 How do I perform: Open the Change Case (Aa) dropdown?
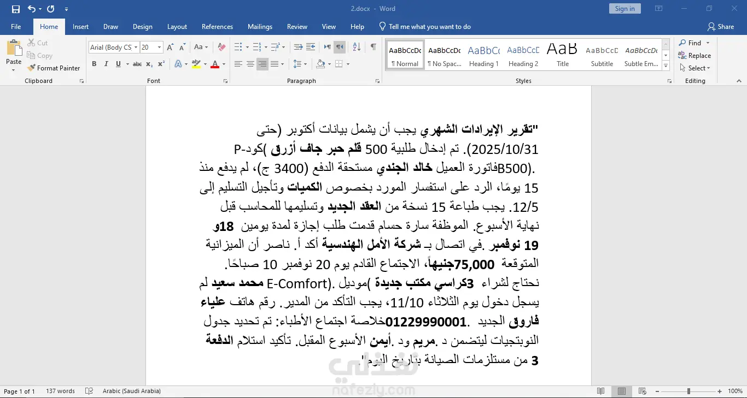coord(201,47)
